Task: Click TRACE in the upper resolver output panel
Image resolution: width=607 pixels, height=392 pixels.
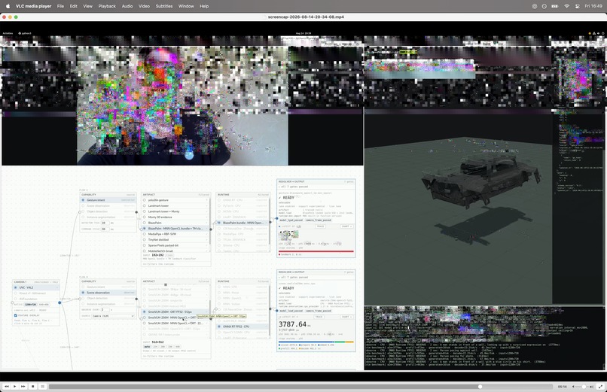Action: (321, 226)
